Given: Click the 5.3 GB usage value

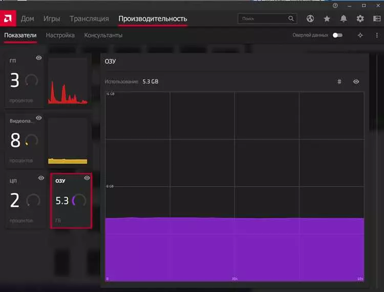Looking at the screenshot, I should pyautogui.click(x=151, y=81).
